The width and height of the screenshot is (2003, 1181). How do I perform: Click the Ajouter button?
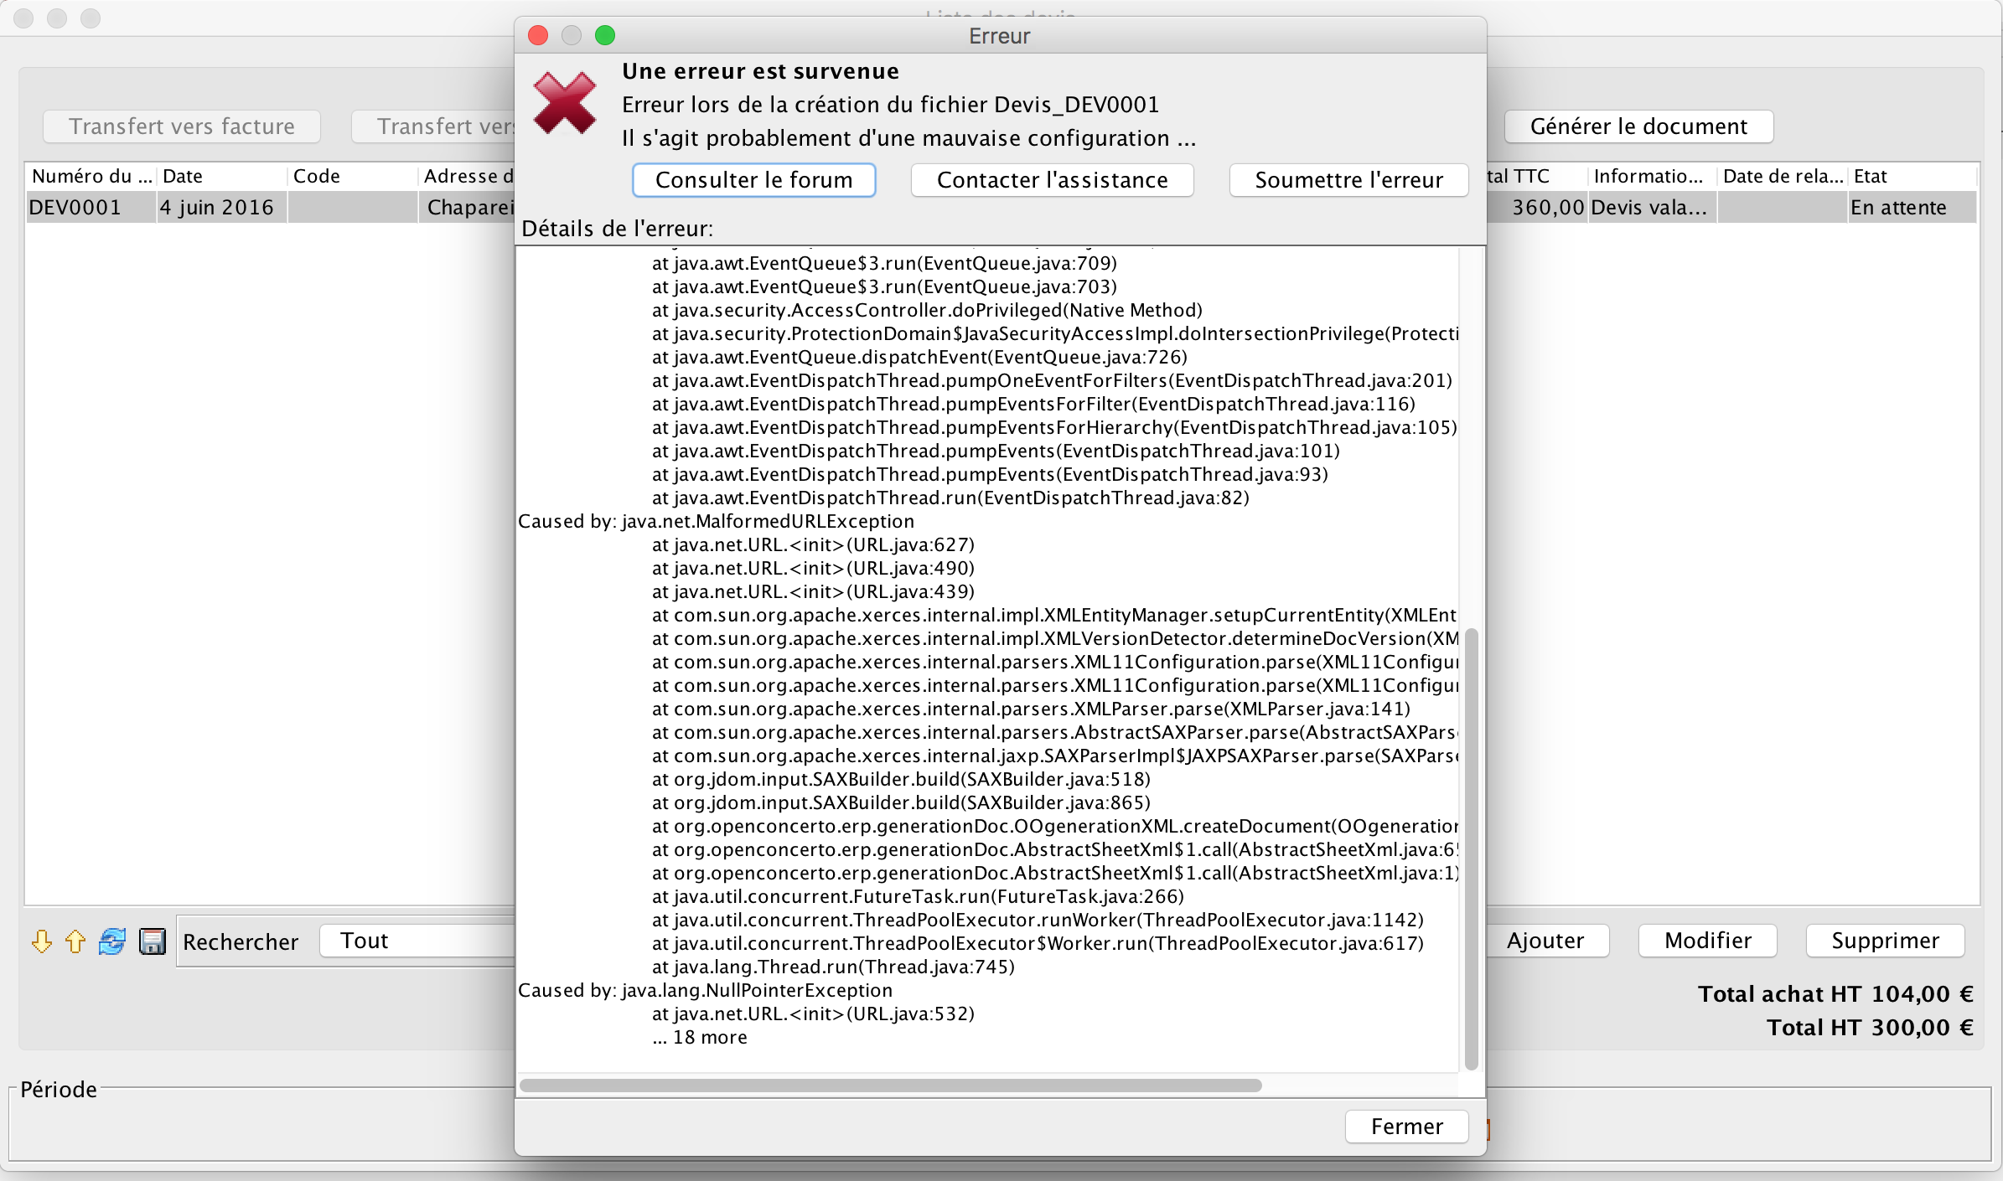[x=1547, y=941]
